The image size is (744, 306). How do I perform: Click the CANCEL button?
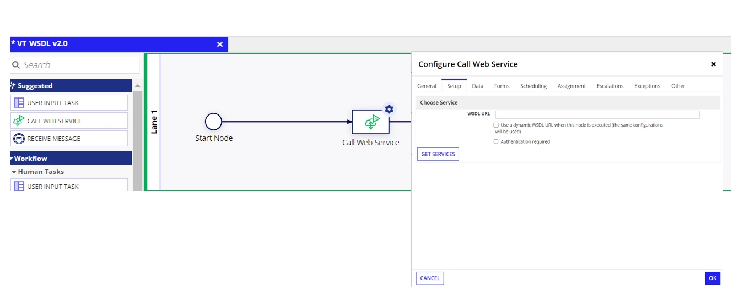pyautogui.click(x=430, y=278)
